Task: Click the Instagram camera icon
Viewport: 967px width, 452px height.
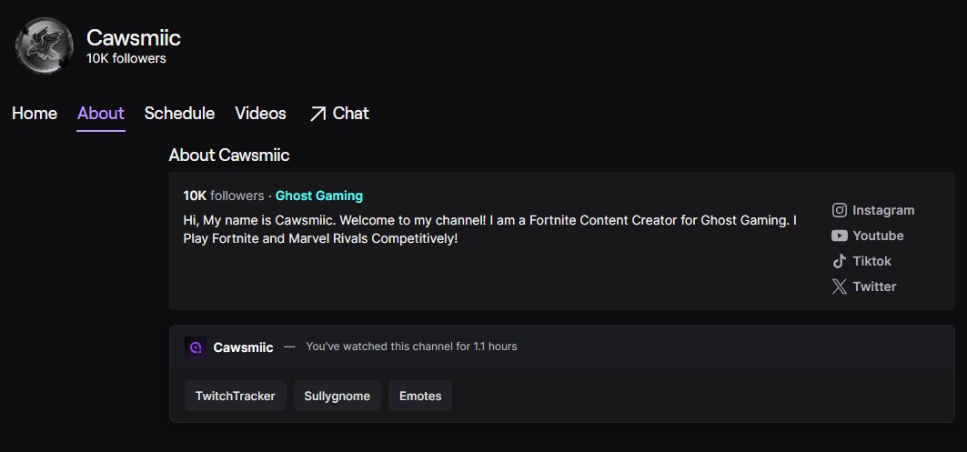Action: [x=840, y=210]
